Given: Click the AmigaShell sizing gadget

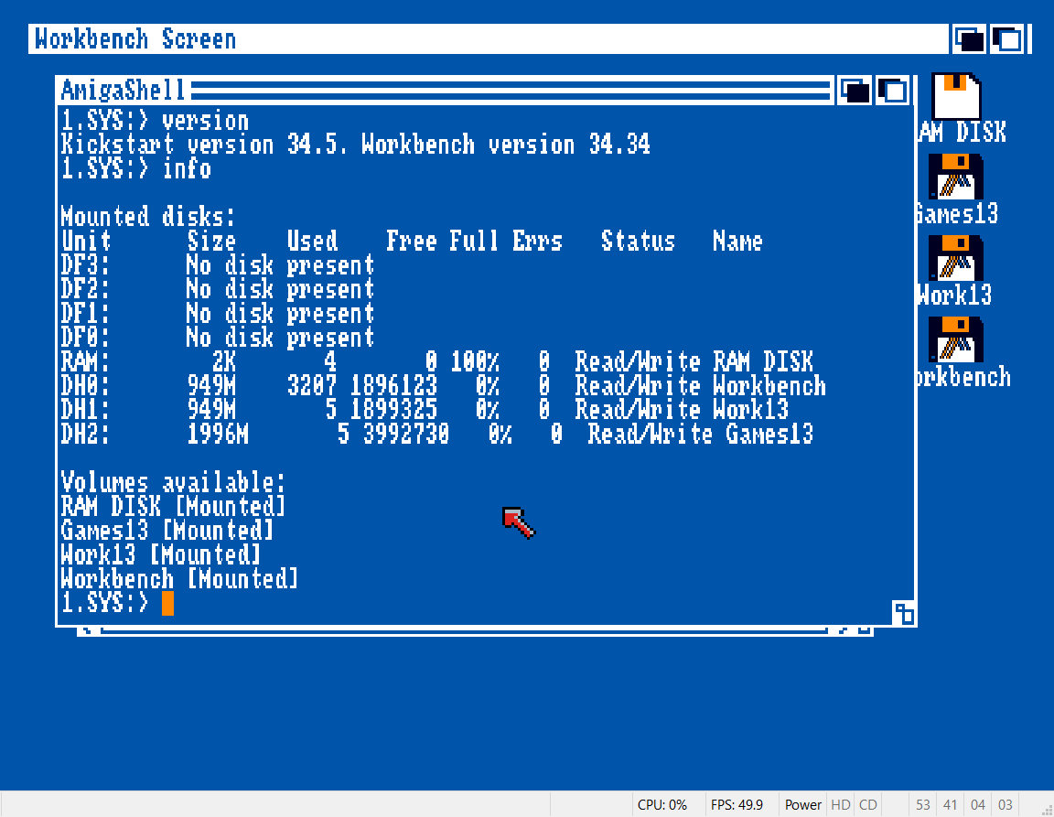Looking at the screenshot, I should [x=903, y=613].
